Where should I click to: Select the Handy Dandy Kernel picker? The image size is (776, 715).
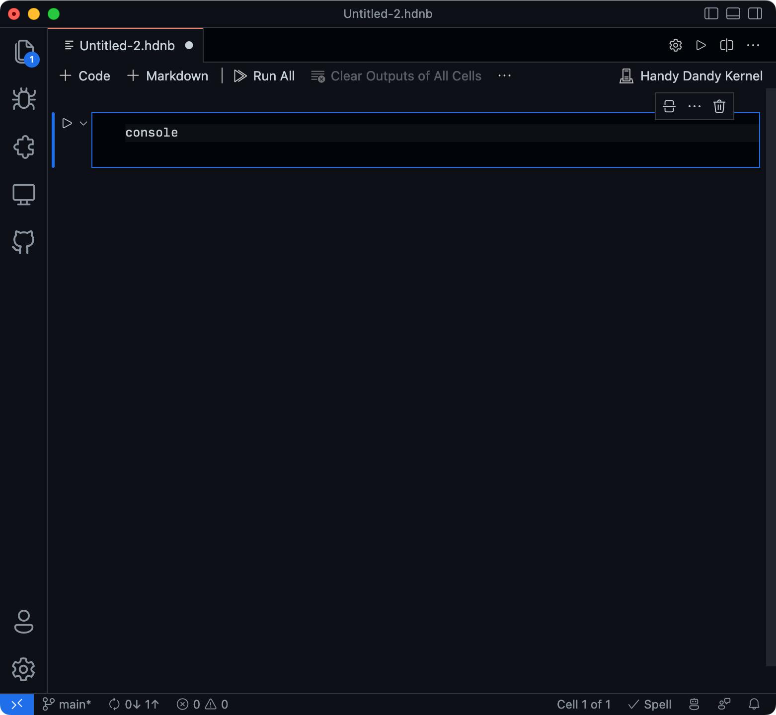point(691,76)
